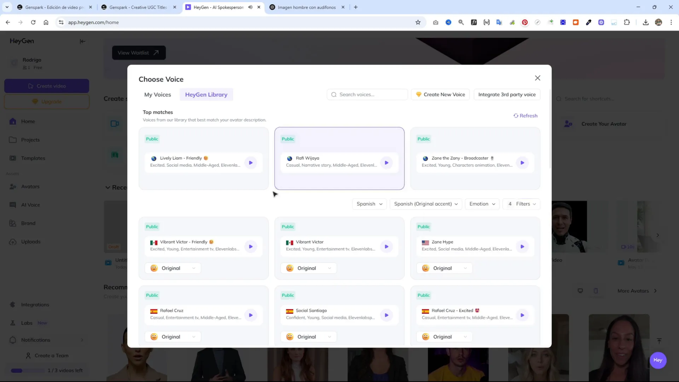Play the Lively Liam voice preview
Screen dimensions: 679x382
click(x=251, y=163)
